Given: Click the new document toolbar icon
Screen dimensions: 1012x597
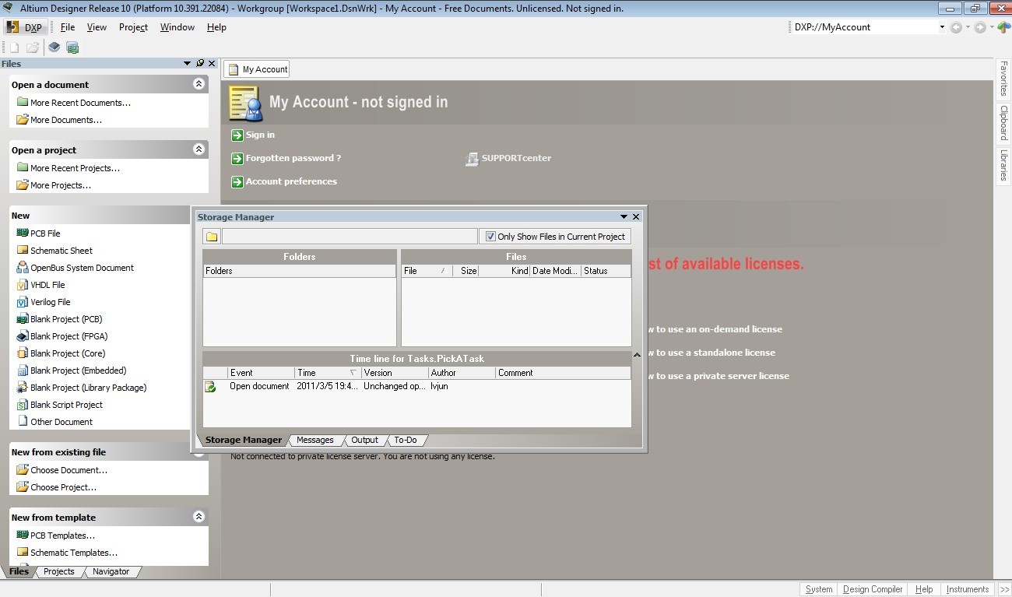Looking at the screenshot, I should pyautogui.click(x=15, y=47).
